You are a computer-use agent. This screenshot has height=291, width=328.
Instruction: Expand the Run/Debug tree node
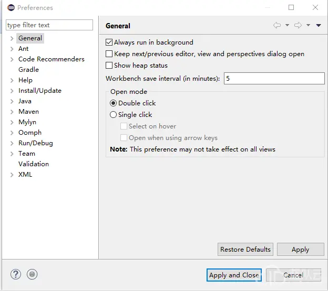pos(12,143)
